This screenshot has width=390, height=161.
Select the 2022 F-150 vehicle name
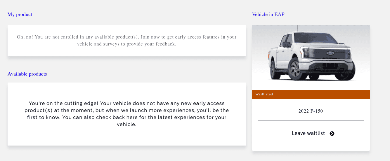[311, 111]
